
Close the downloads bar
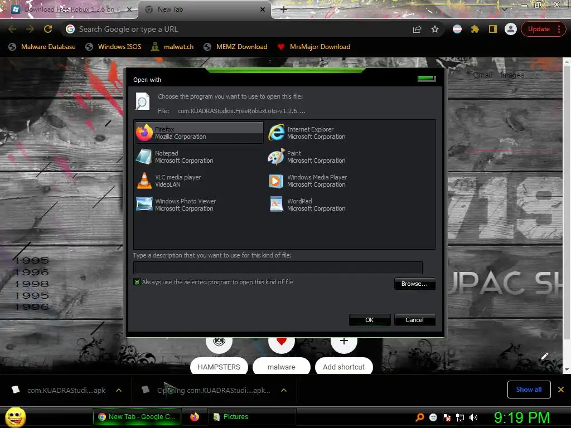(561, 390)
